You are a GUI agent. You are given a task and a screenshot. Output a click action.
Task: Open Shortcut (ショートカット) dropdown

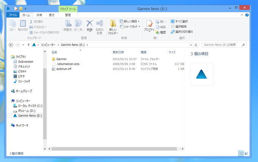130,27
